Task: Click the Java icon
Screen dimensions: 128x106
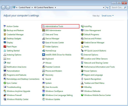Action: (5, 59)
